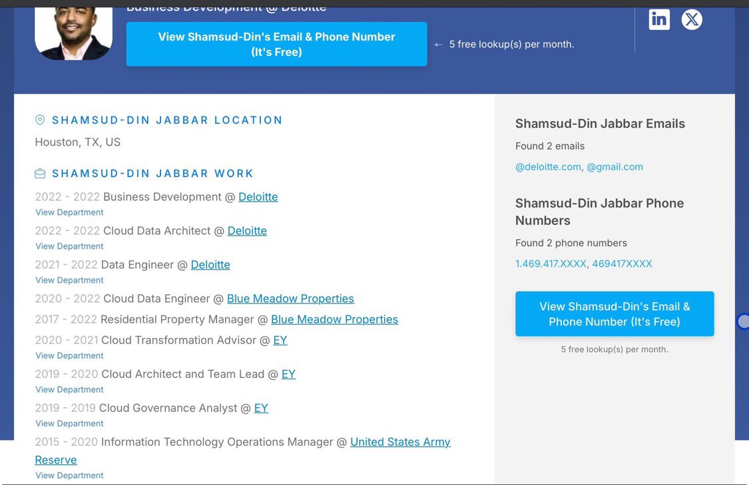Open the United States Army Reserve link

(400, 442)
